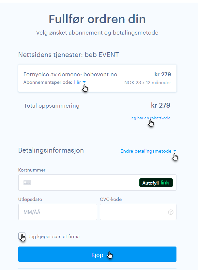
Task: Click the 'Betalingsinformasjon' section heading
Action: pyautogui.click(x=51, y=150)
